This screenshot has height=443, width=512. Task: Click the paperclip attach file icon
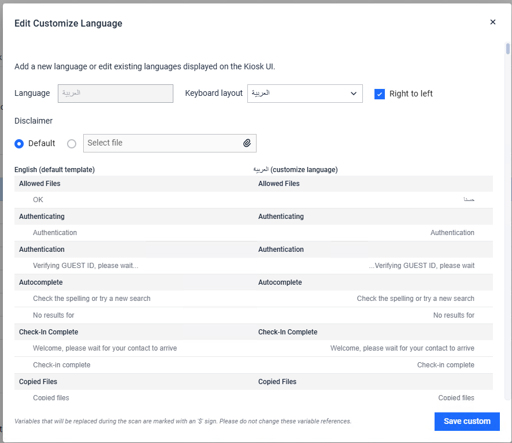point(247,143)
